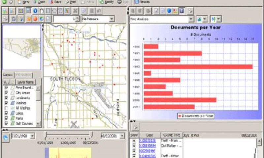Enable the All Washes layer checkbox
Screen dimensions: 264x158
click(6, 108)
